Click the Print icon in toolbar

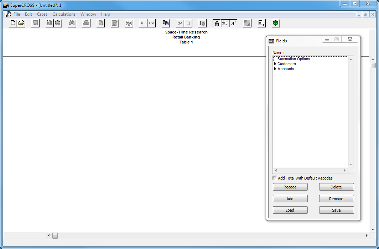point(86,23)
